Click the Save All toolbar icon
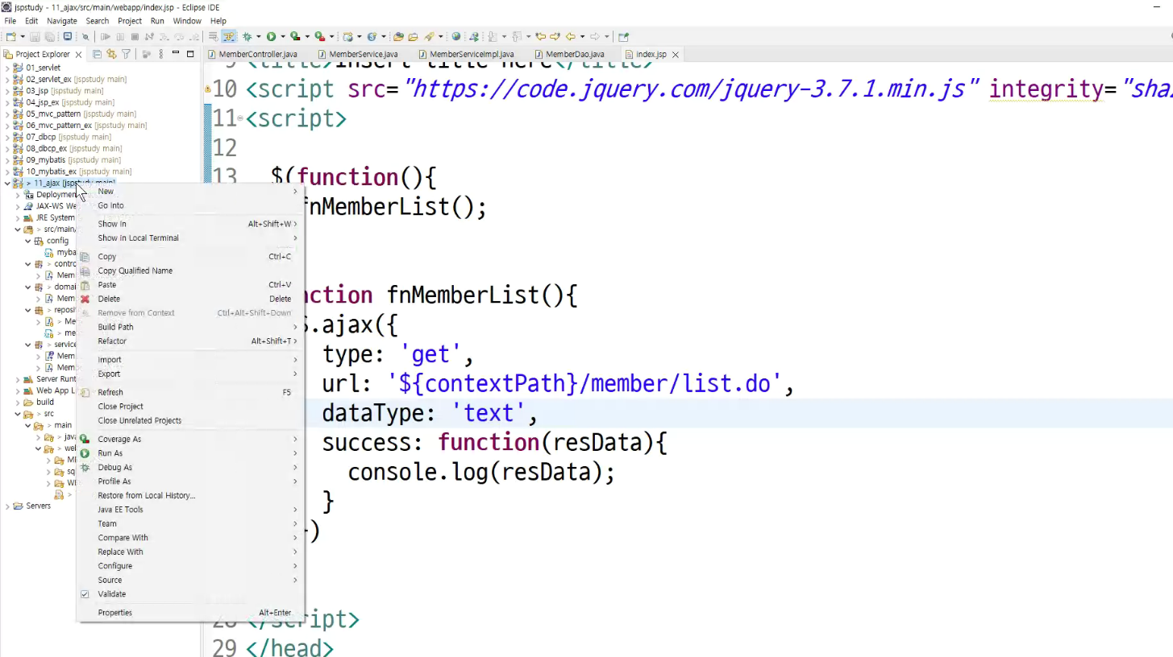This screenshot has height=657, width=1173. pyautogui.click(x=50, y=36)
